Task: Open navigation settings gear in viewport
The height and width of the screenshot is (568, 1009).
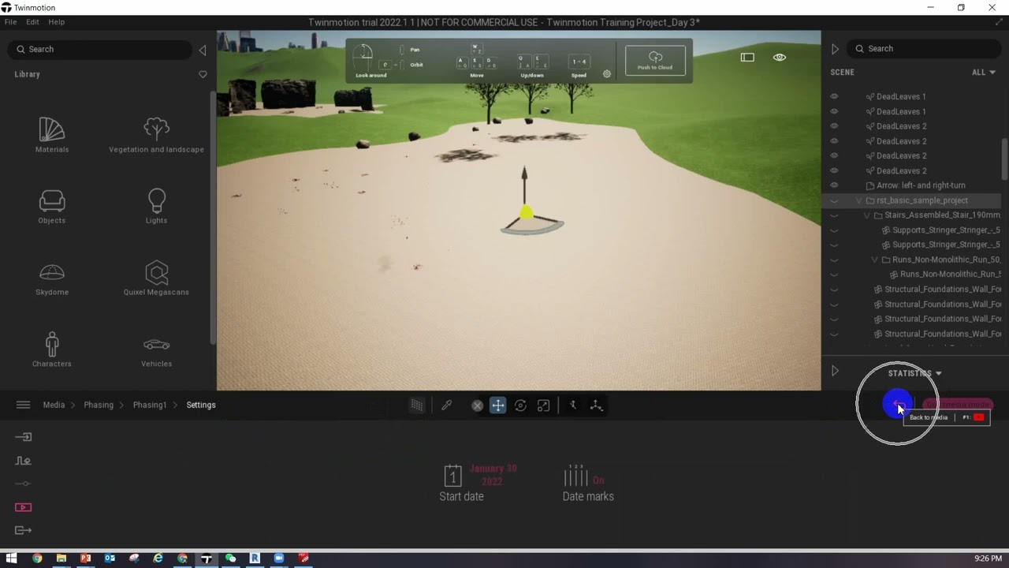Action: coord(607,74)
